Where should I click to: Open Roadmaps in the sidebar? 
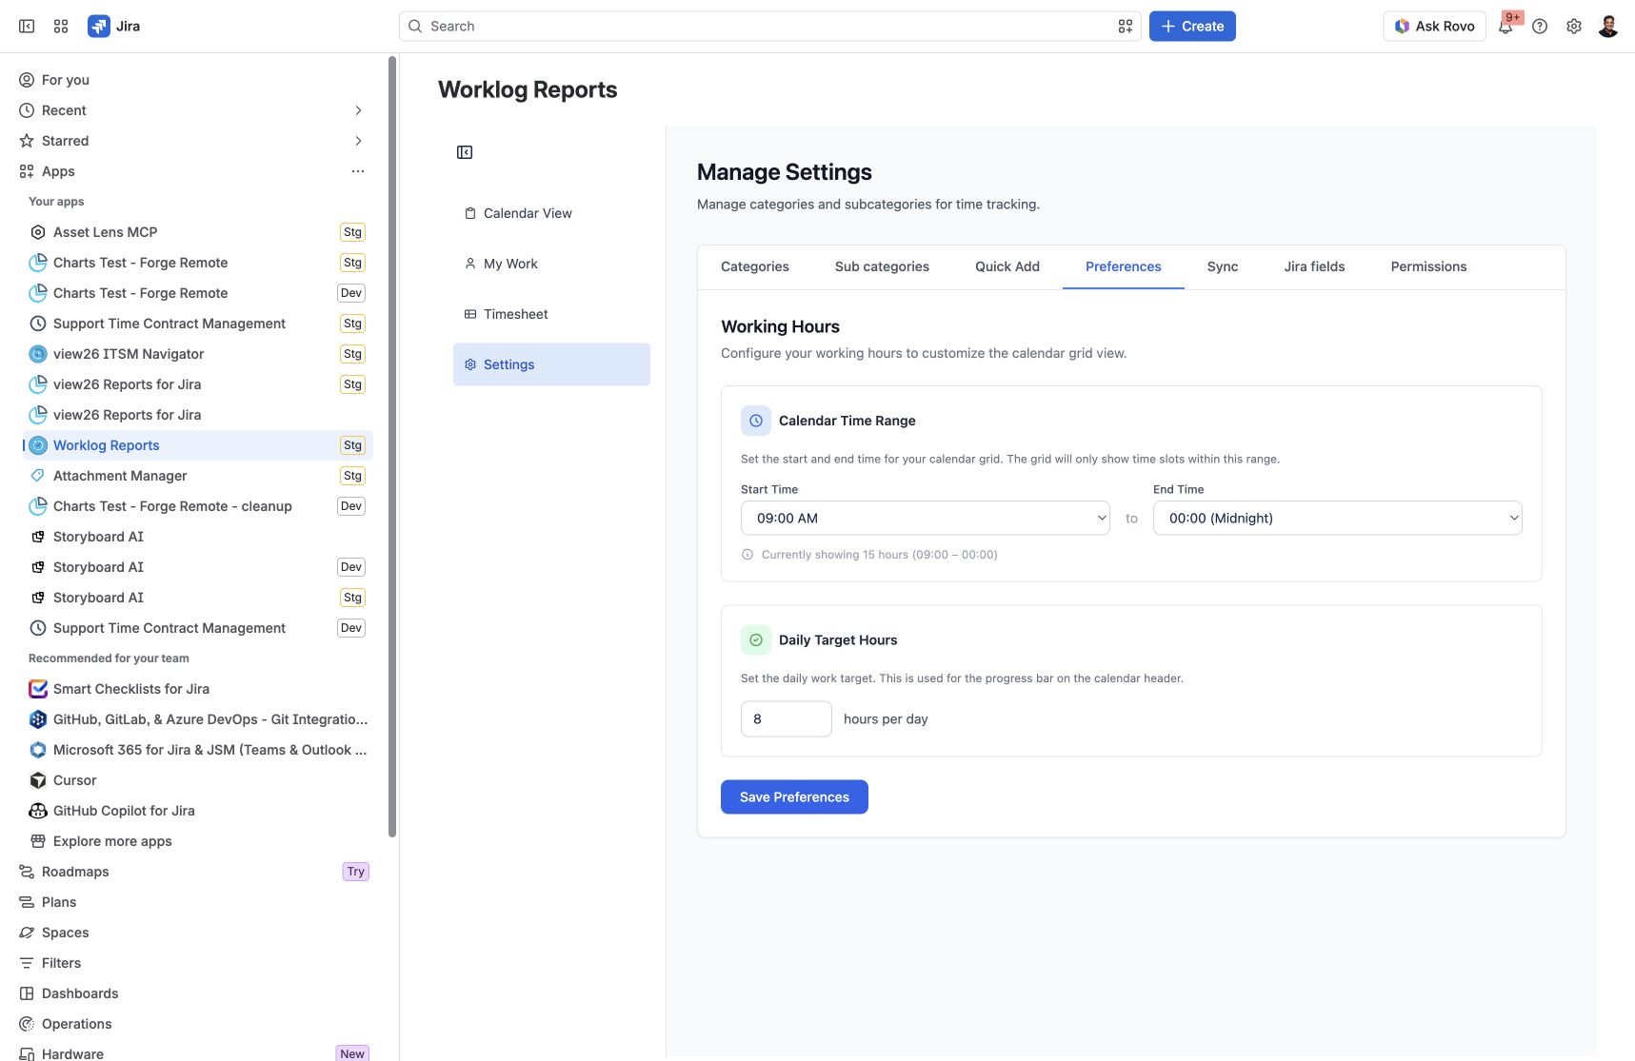click(193, 872)
